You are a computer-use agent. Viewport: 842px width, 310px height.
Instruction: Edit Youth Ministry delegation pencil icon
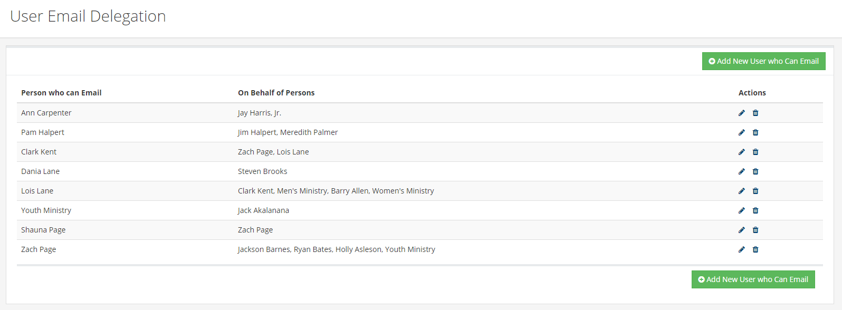coord(742,210)
